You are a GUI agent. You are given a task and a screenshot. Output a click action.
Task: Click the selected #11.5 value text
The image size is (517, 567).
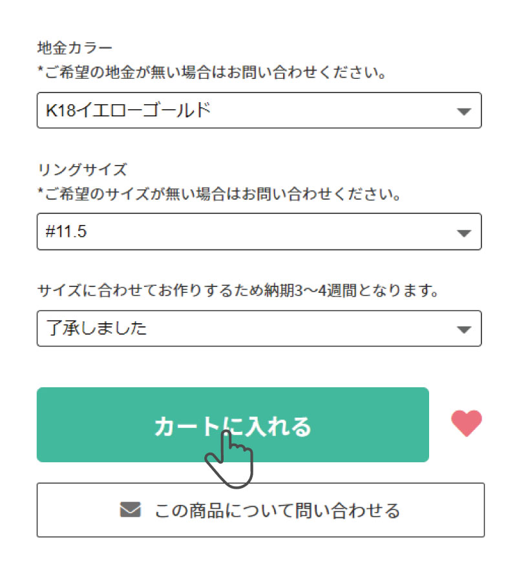67,231
